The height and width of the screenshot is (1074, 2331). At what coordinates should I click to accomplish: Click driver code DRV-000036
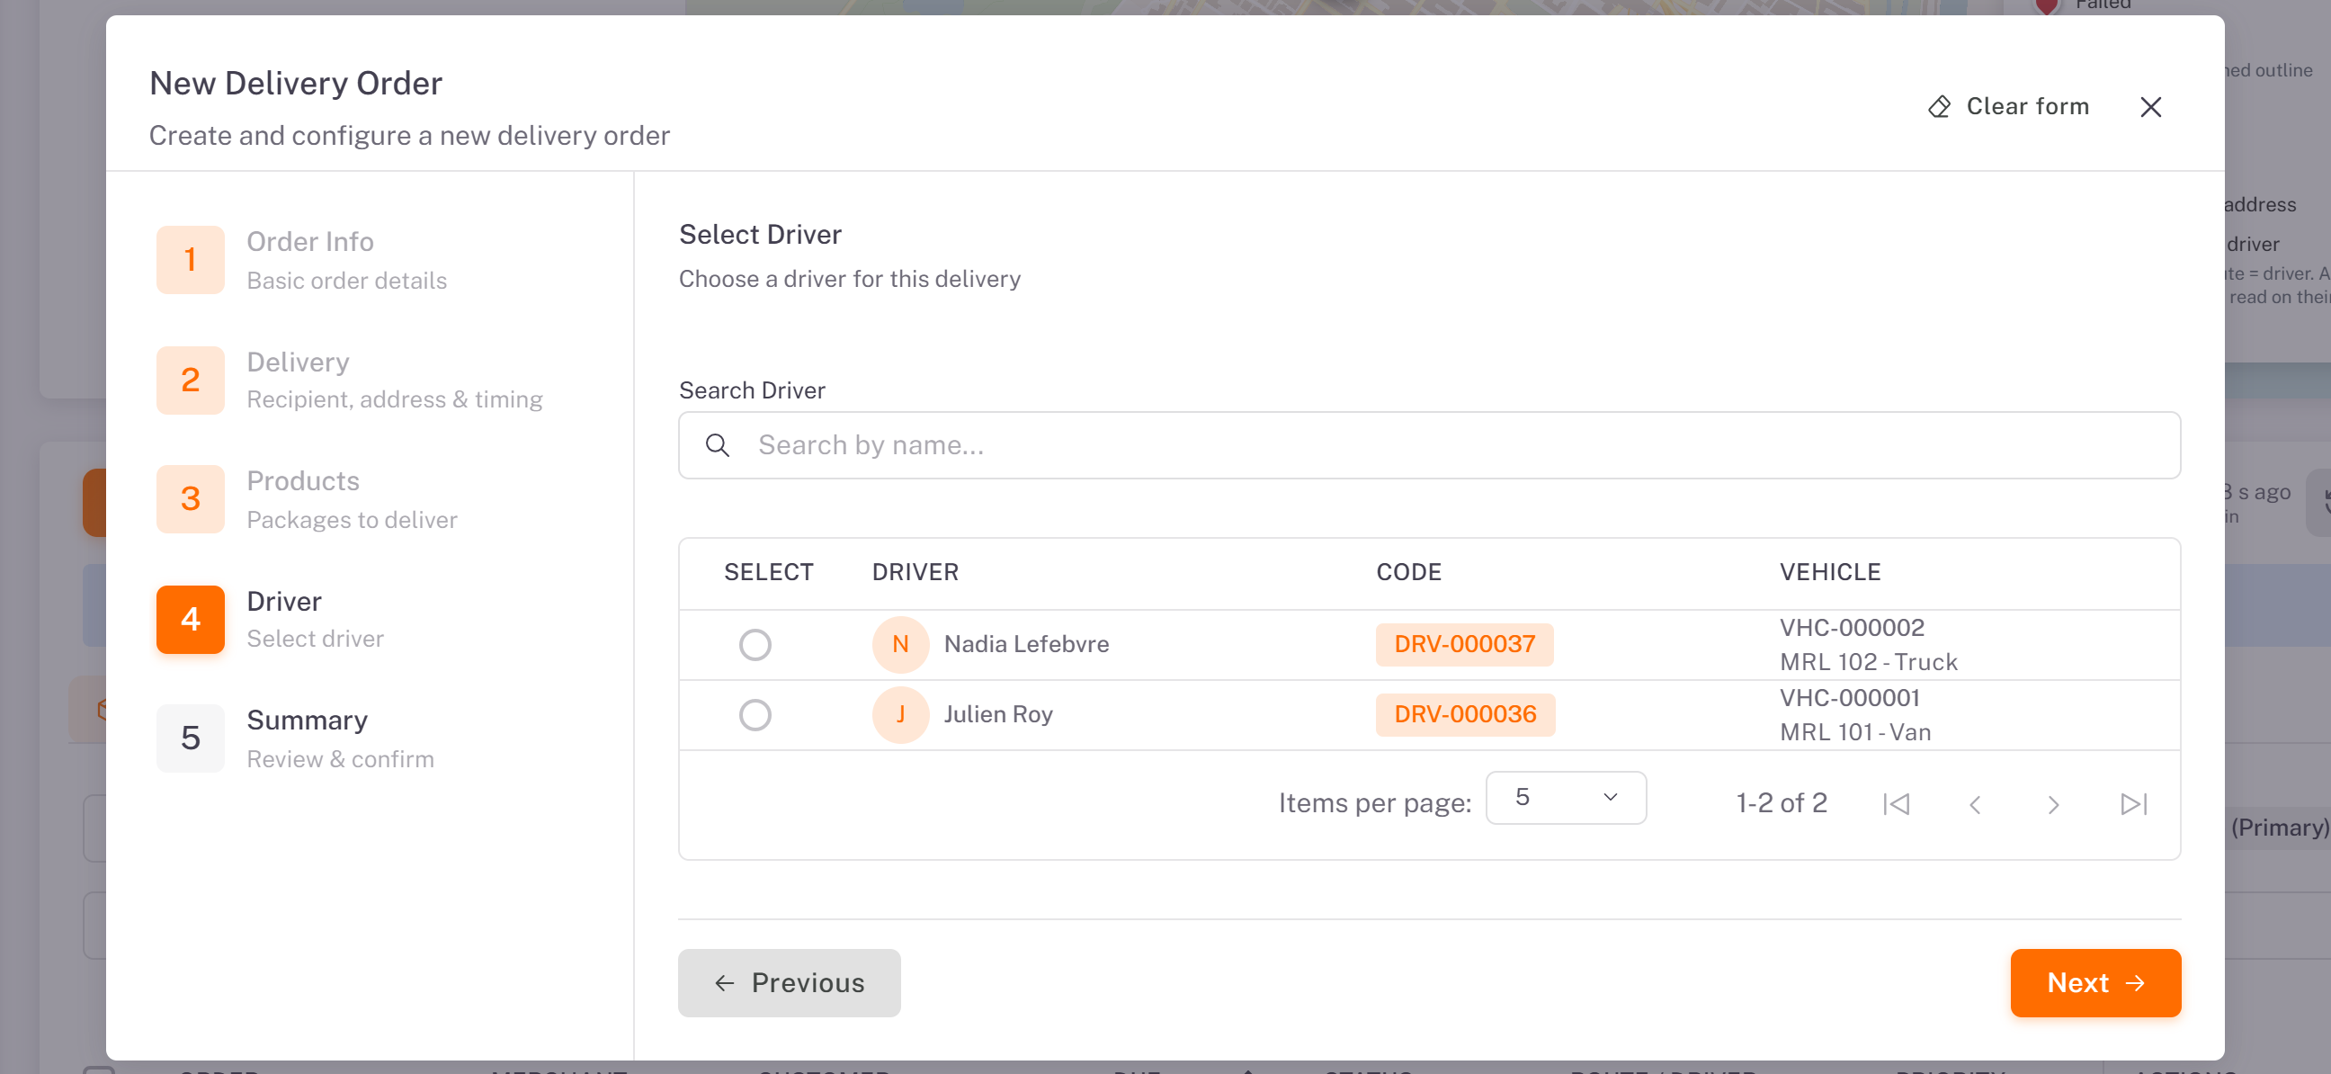click(x=1464, y=715)
